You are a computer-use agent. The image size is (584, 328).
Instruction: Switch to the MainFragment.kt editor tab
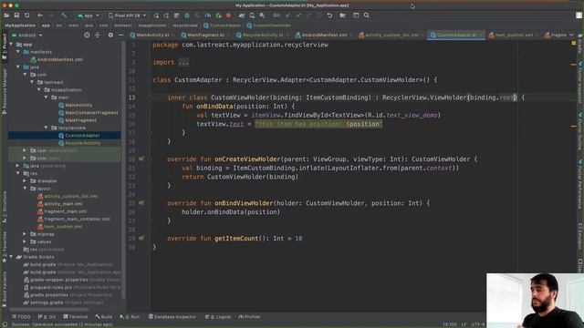coord(205,35)
